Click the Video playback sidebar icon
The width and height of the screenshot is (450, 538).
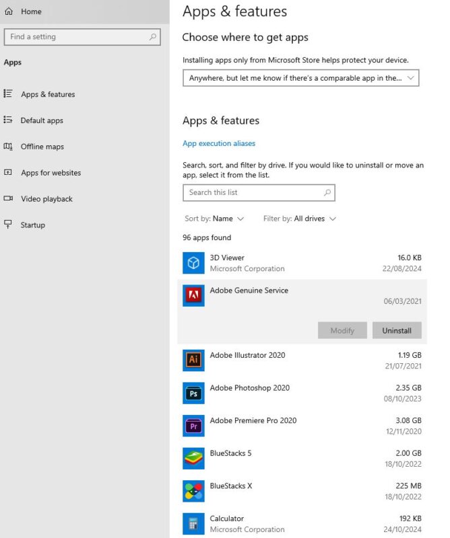tap(8, 198)
